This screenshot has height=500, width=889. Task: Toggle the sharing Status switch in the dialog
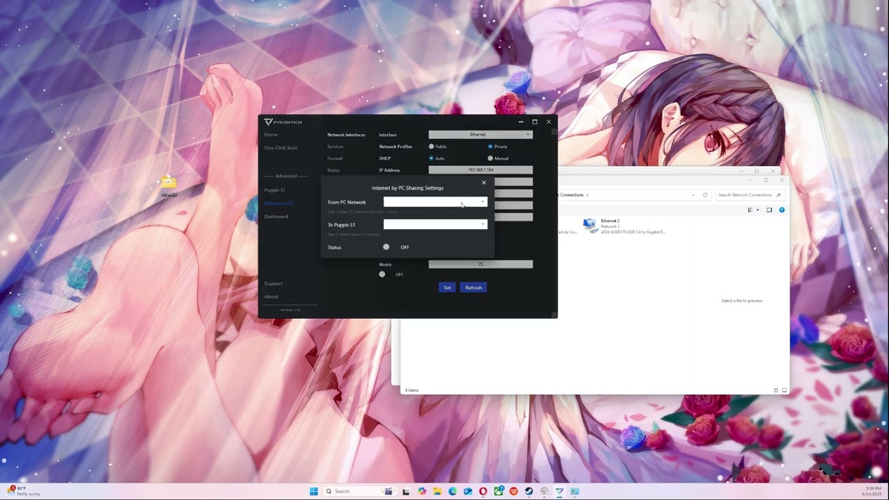(386, 247)
